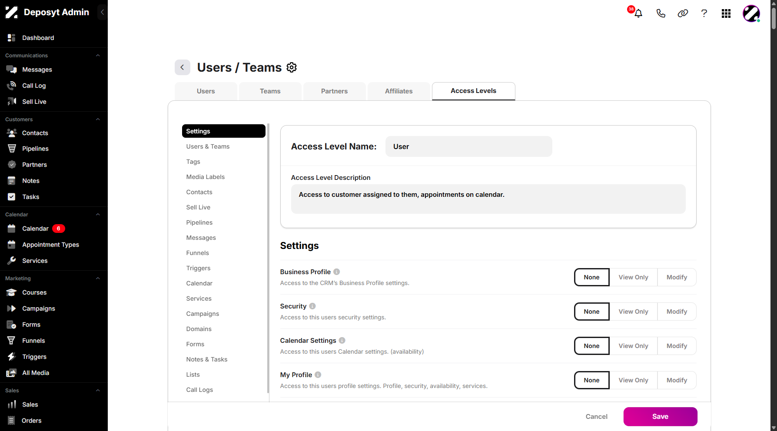Click the Security info icon
The image size is (777, 431).
pos(312,306)
